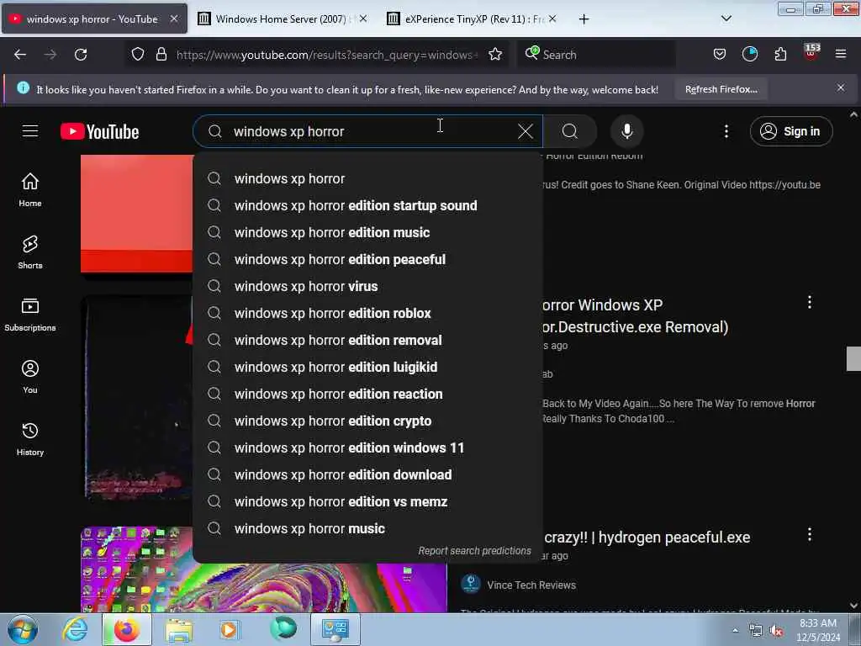Select suggestion 'windows xp horror edition removal'

pos(368,340)
